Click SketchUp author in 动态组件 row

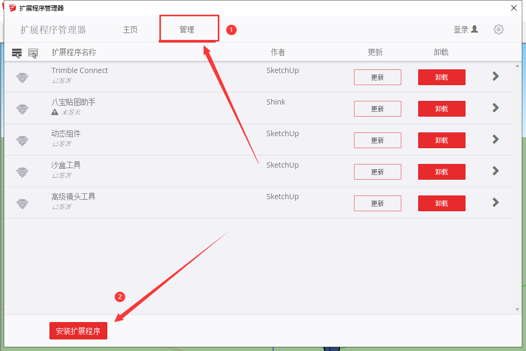click(282, 133)
